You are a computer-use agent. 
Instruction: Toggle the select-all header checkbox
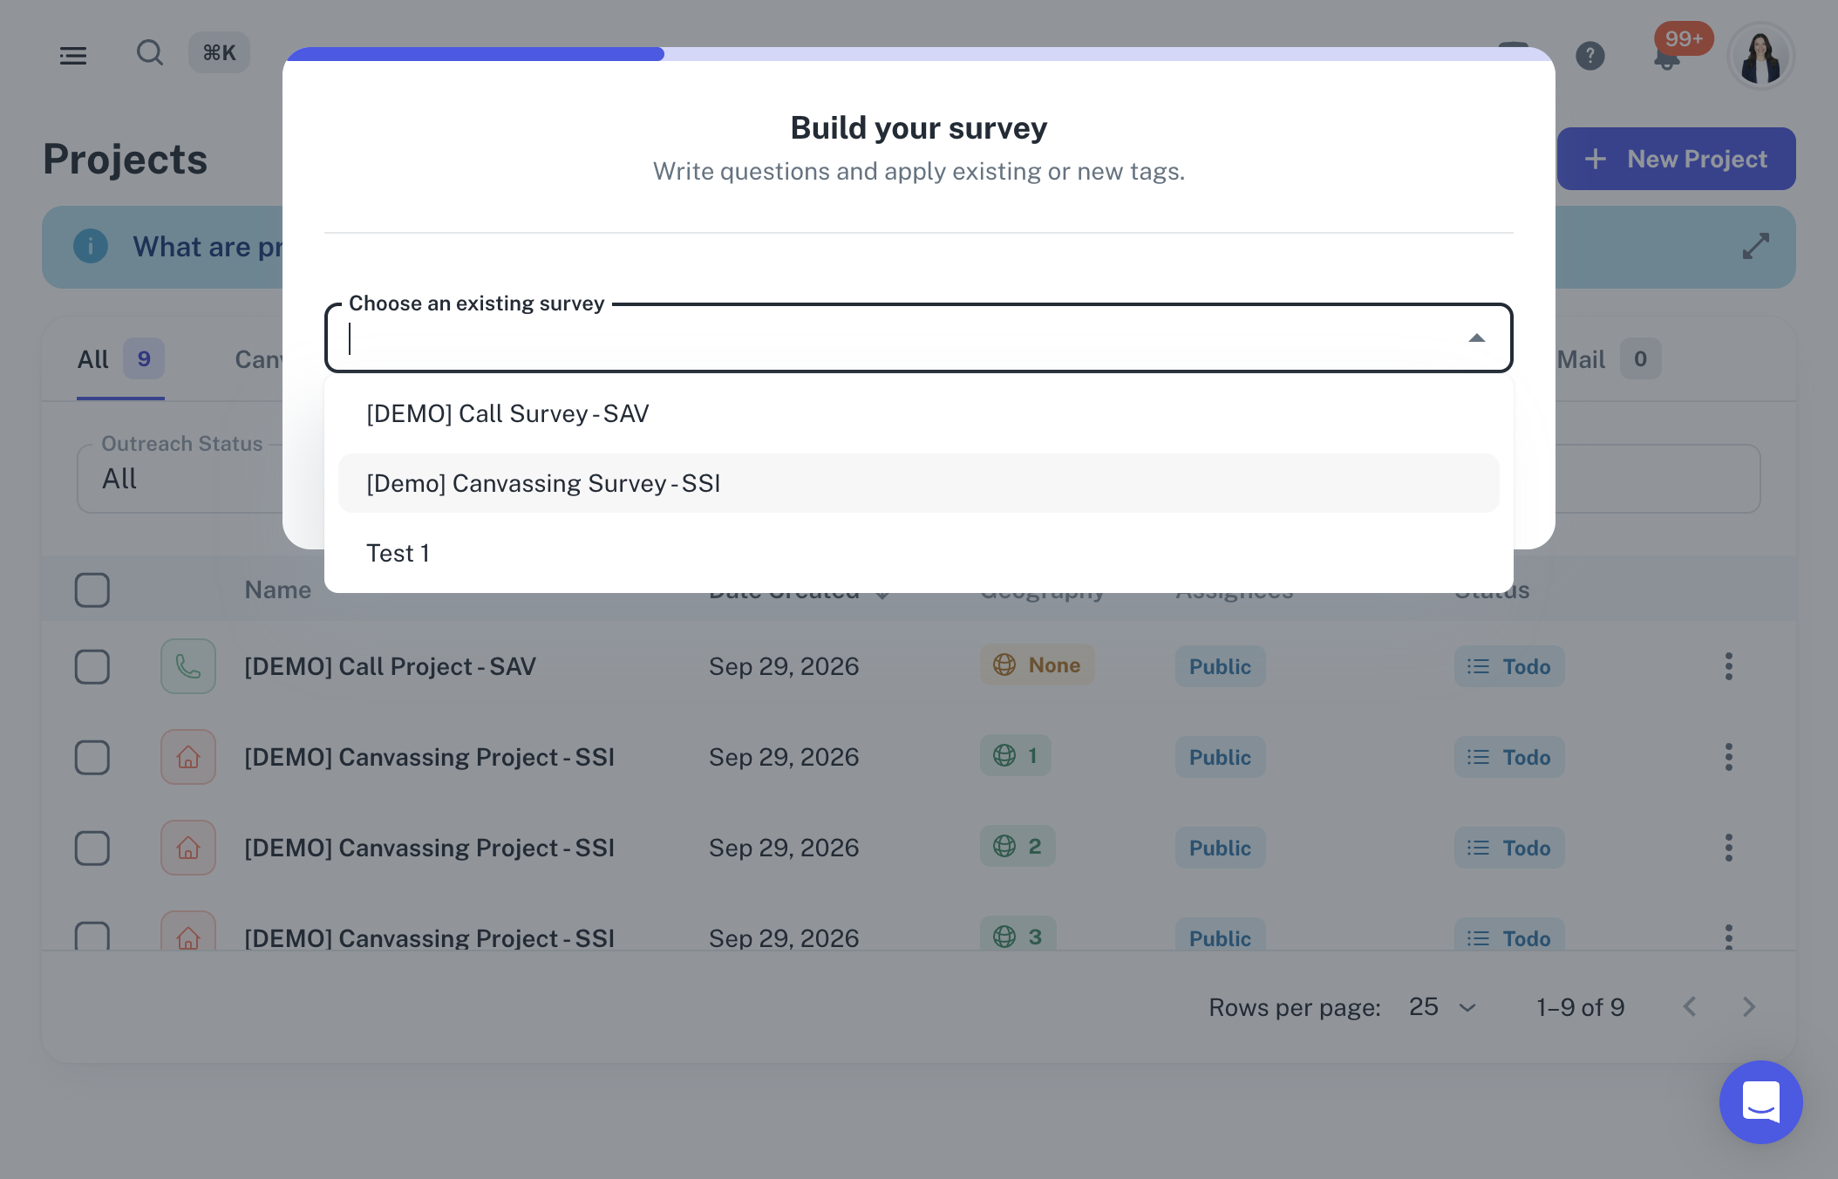[92, 590]
